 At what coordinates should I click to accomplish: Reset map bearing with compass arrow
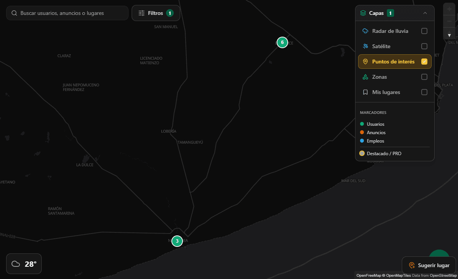pos(449,35)
